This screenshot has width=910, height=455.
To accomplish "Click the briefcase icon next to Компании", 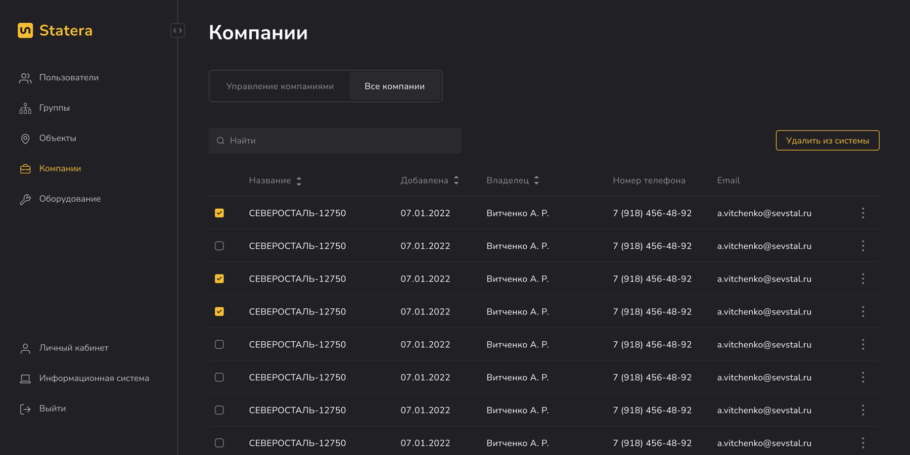I will [x=25, y=169].
